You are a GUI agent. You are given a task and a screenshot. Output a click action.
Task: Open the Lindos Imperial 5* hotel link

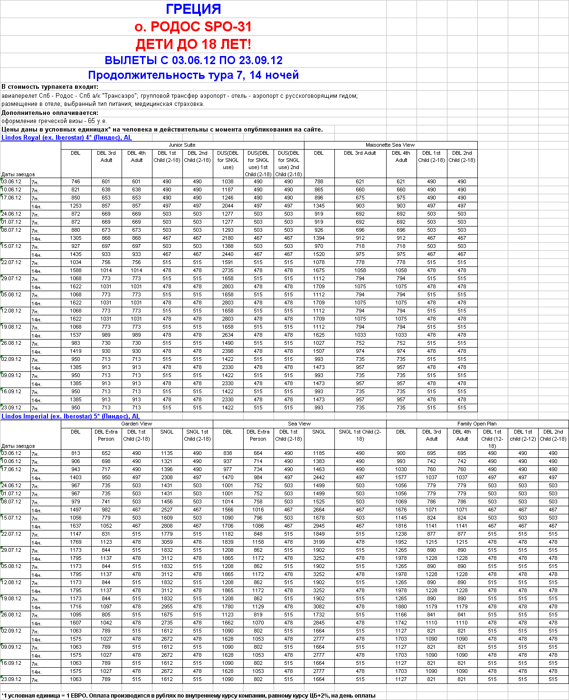click(70, 416)
